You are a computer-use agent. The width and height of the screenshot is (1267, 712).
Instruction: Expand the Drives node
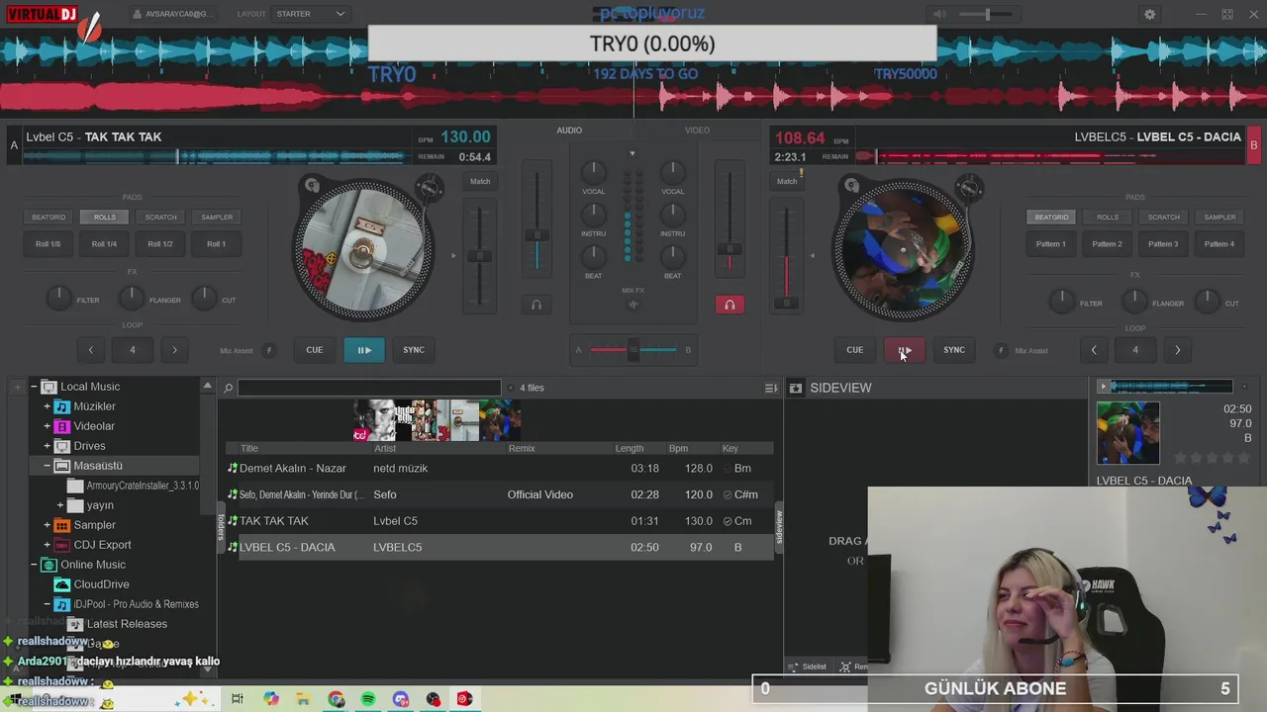pyautogui.click(x=47, y=446)
